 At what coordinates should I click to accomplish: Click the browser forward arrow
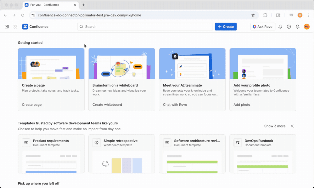[14, 15]
